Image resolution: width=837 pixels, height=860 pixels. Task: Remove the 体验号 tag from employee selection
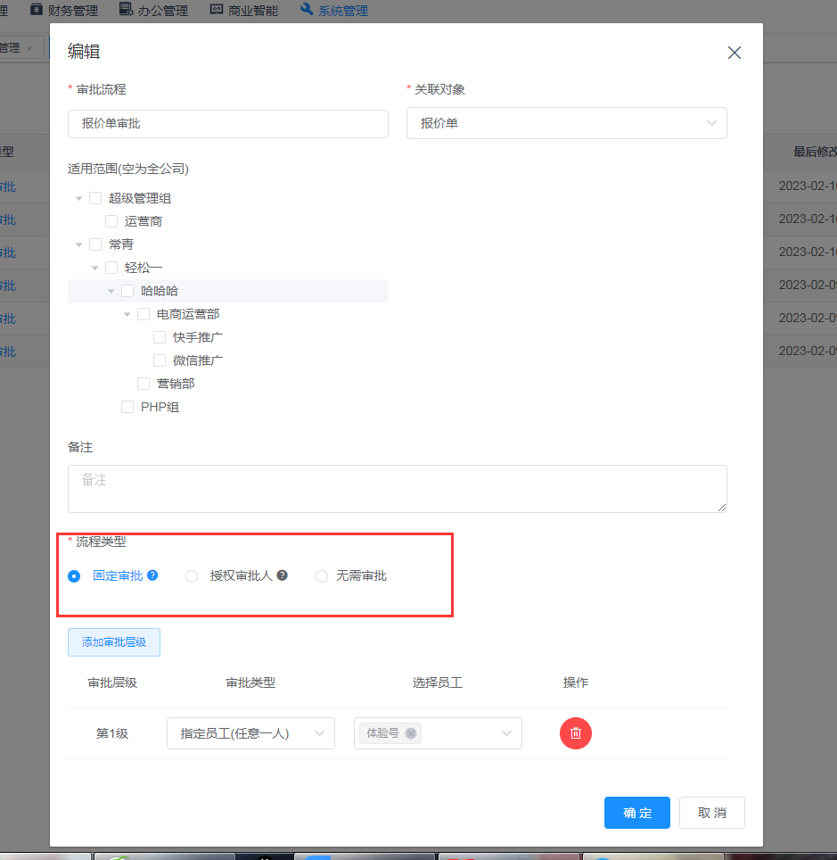point(410,733)
